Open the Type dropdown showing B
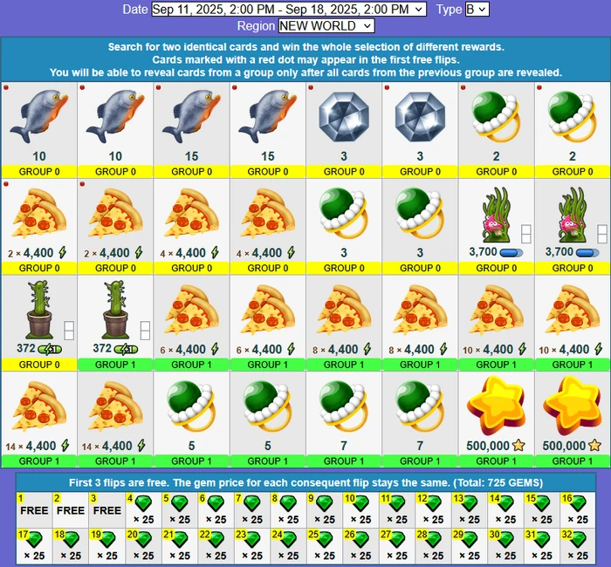The image size is (611, 567). 477,10
